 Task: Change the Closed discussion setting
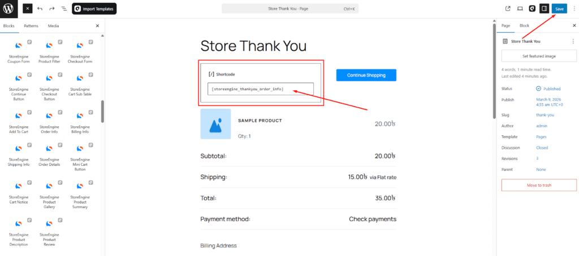tap(542, 148)
